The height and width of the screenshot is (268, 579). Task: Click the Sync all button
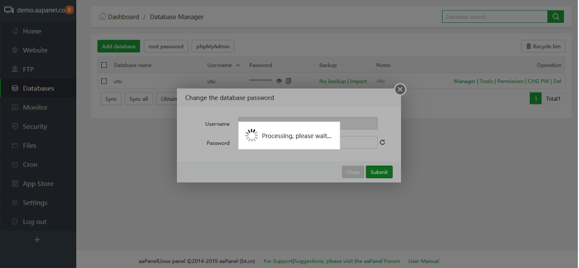(x=139, y=99)
